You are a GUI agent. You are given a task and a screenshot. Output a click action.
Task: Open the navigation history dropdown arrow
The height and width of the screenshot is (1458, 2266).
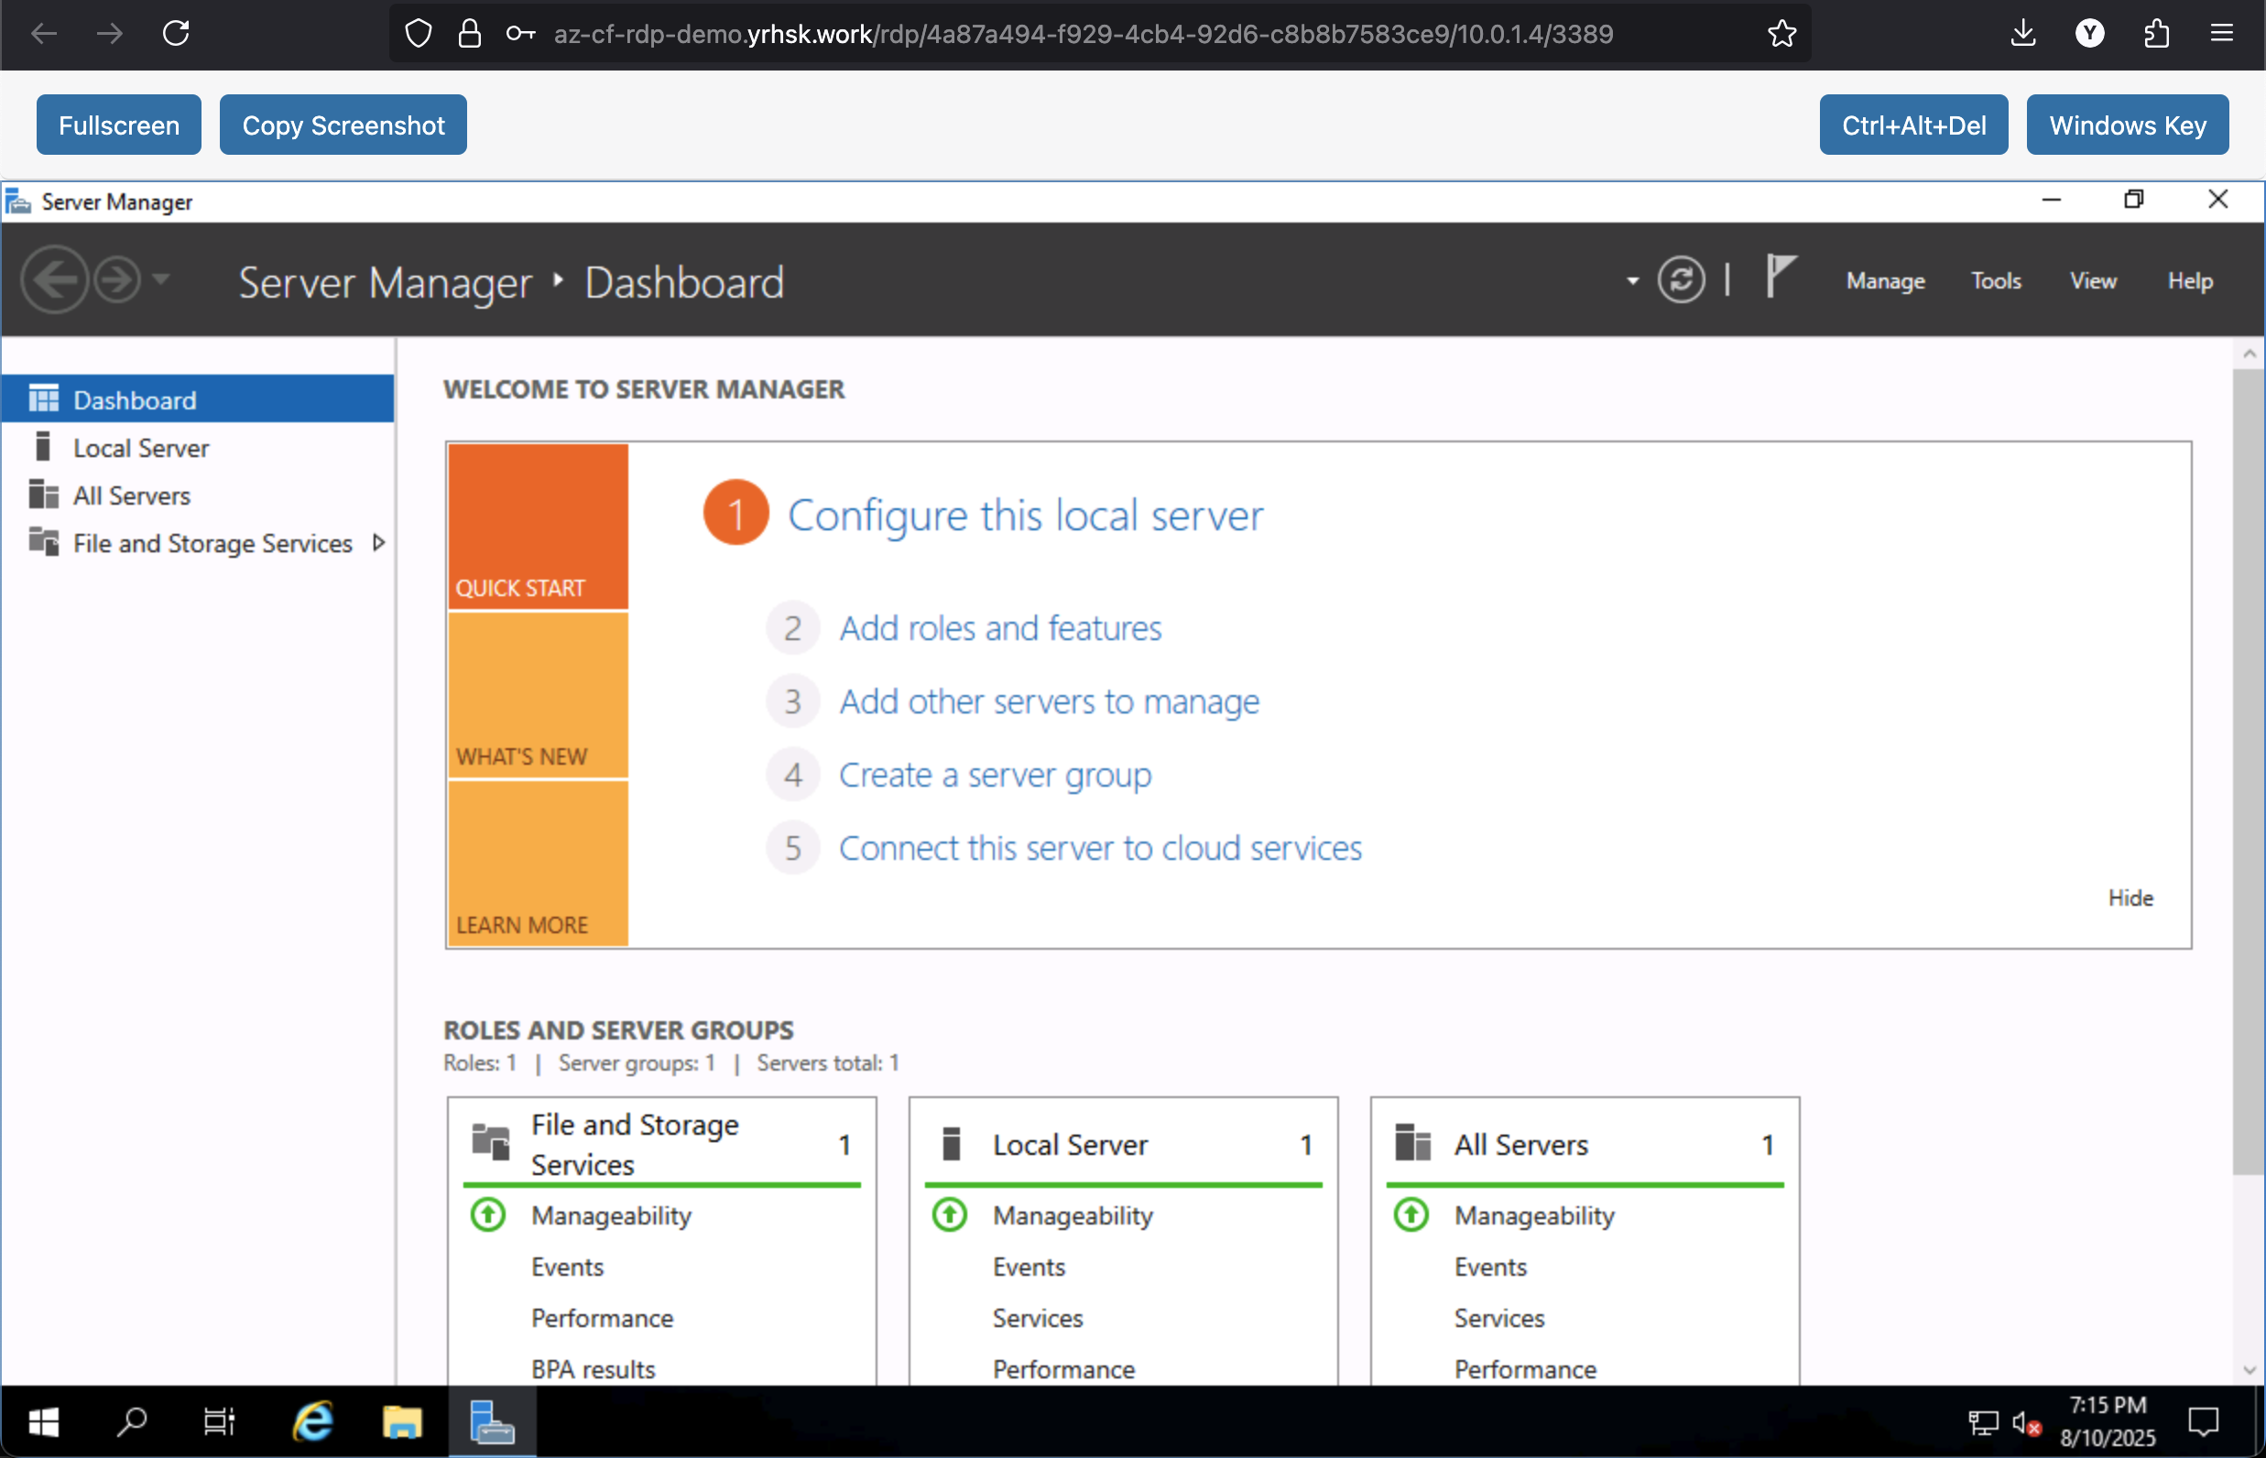[161, 279]
